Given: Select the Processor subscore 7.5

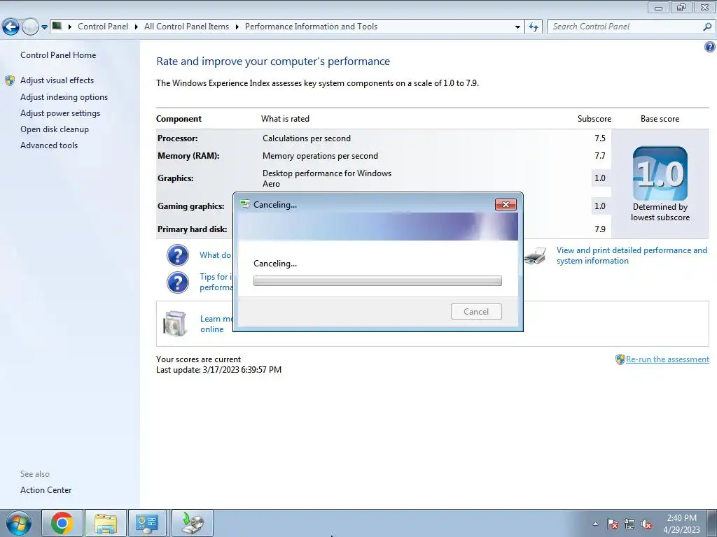Looking at the screenshot, I should [x=600, y=138].
